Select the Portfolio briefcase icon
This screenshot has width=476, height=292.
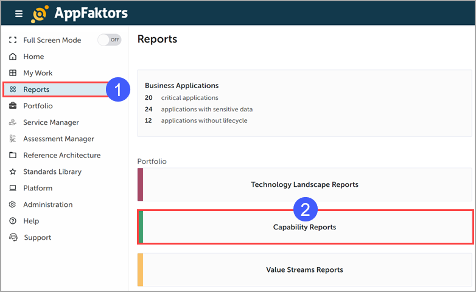click(13, 106)
